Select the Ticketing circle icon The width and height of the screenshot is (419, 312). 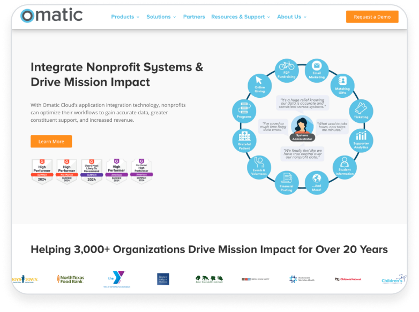click(x=361, y=111)
